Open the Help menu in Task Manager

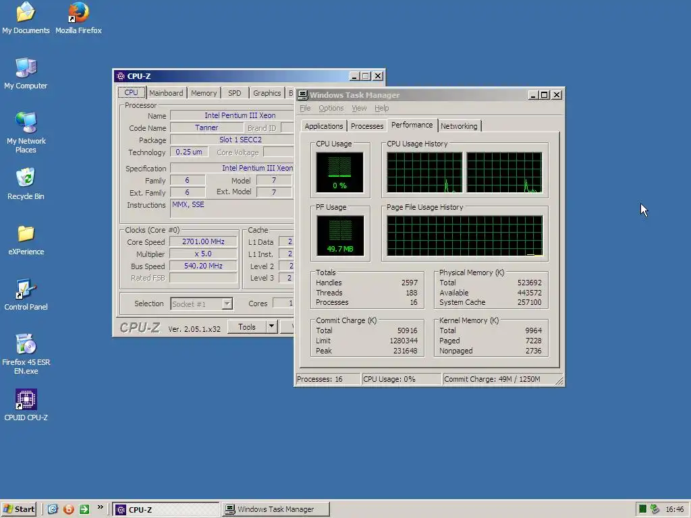tap(382, 108)
